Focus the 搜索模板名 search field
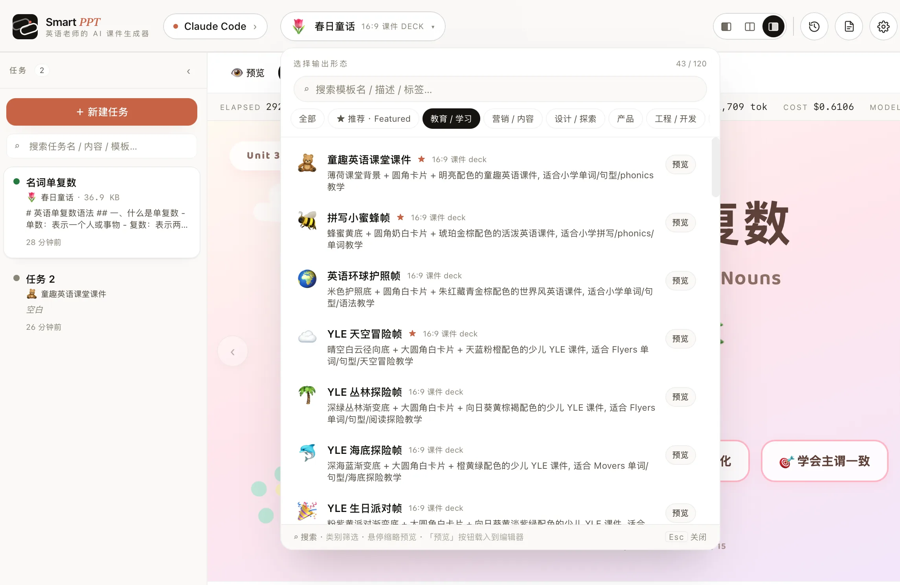900x585 pixels. click(x=500, y=90)
